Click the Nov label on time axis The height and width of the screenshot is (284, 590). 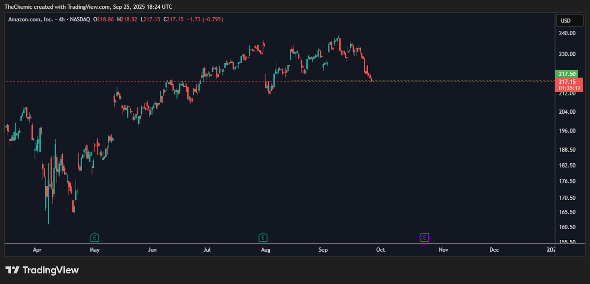click(443, 250)
